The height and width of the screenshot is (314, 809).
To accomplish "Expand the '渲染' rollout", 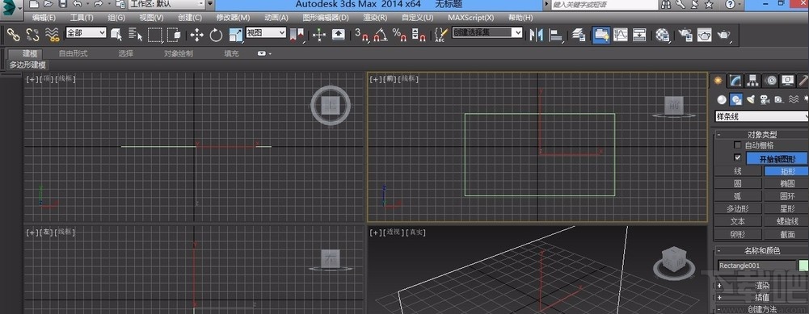I will 718,287.
